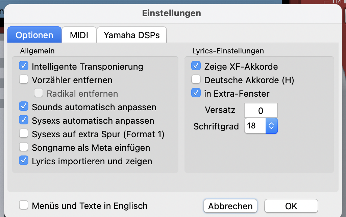Viewport: 346px width, 217px height.
Task: Click into the Versatz input field
Action: [x=261, y=111]
